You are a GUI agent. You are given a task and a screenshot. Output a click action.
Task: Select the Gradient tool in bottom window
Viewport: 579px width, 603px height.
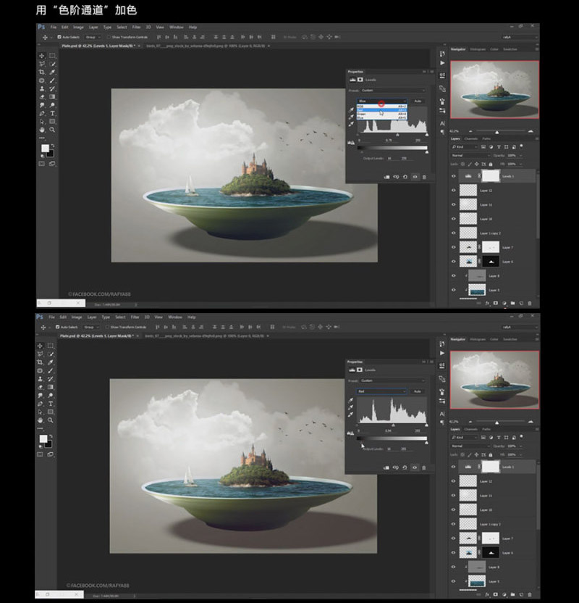pyautogui.click(x=51, y=387)
